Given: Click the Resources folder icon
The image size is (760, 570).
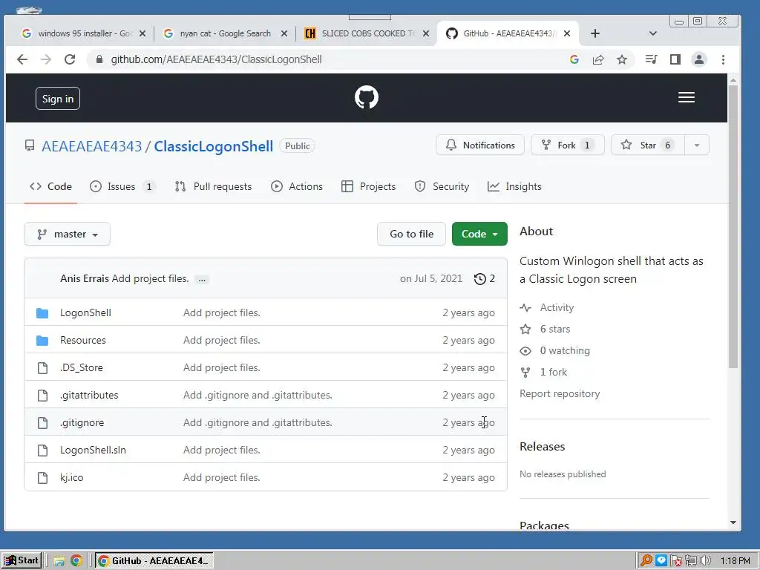Looking at the screenshot, I should [x=42, y=341].
